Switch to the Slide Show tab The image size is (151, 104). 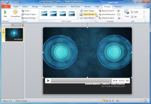(75, 7)
